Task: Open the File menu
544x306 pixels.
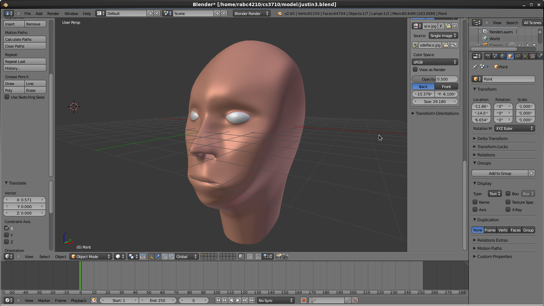Action: click(x=28, y=14)
